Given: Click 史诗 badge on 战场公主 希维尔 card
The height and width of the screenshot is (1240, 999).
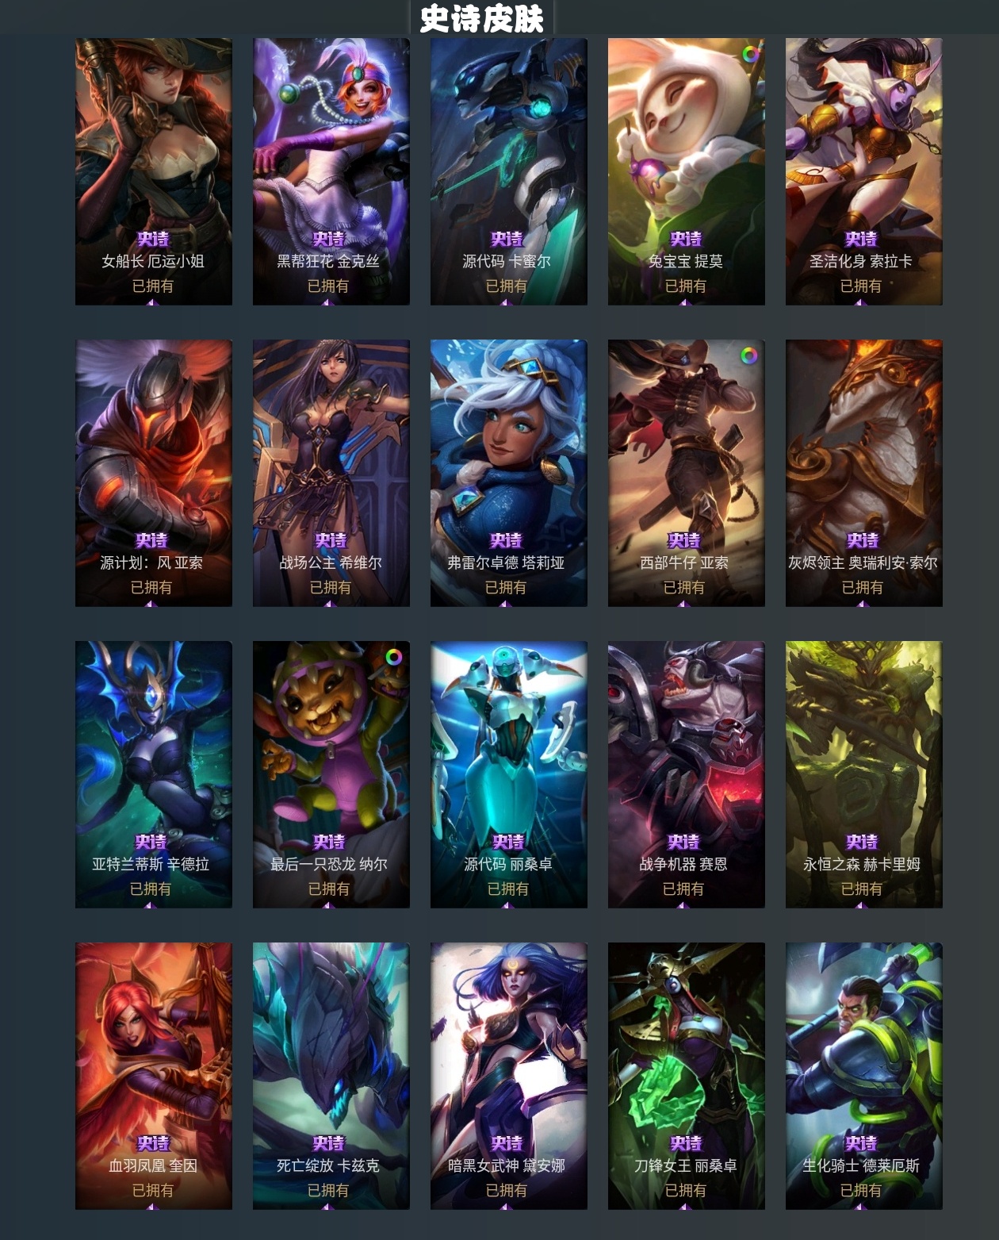Looking at the screenshot, I should (331, 540).
